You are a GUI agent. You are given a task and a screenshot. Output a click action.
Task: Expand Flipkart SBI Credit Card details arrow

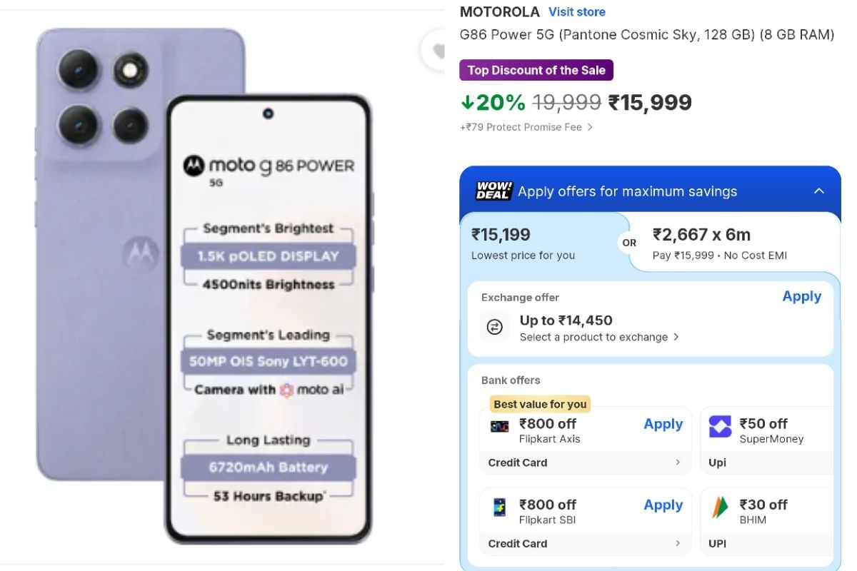pyautogui.click(x=678, y=544)
